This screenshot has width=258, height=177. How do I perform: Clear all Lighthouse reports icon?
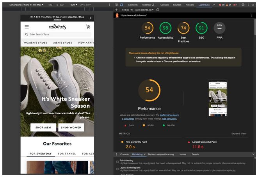click(x=158, y=10)
